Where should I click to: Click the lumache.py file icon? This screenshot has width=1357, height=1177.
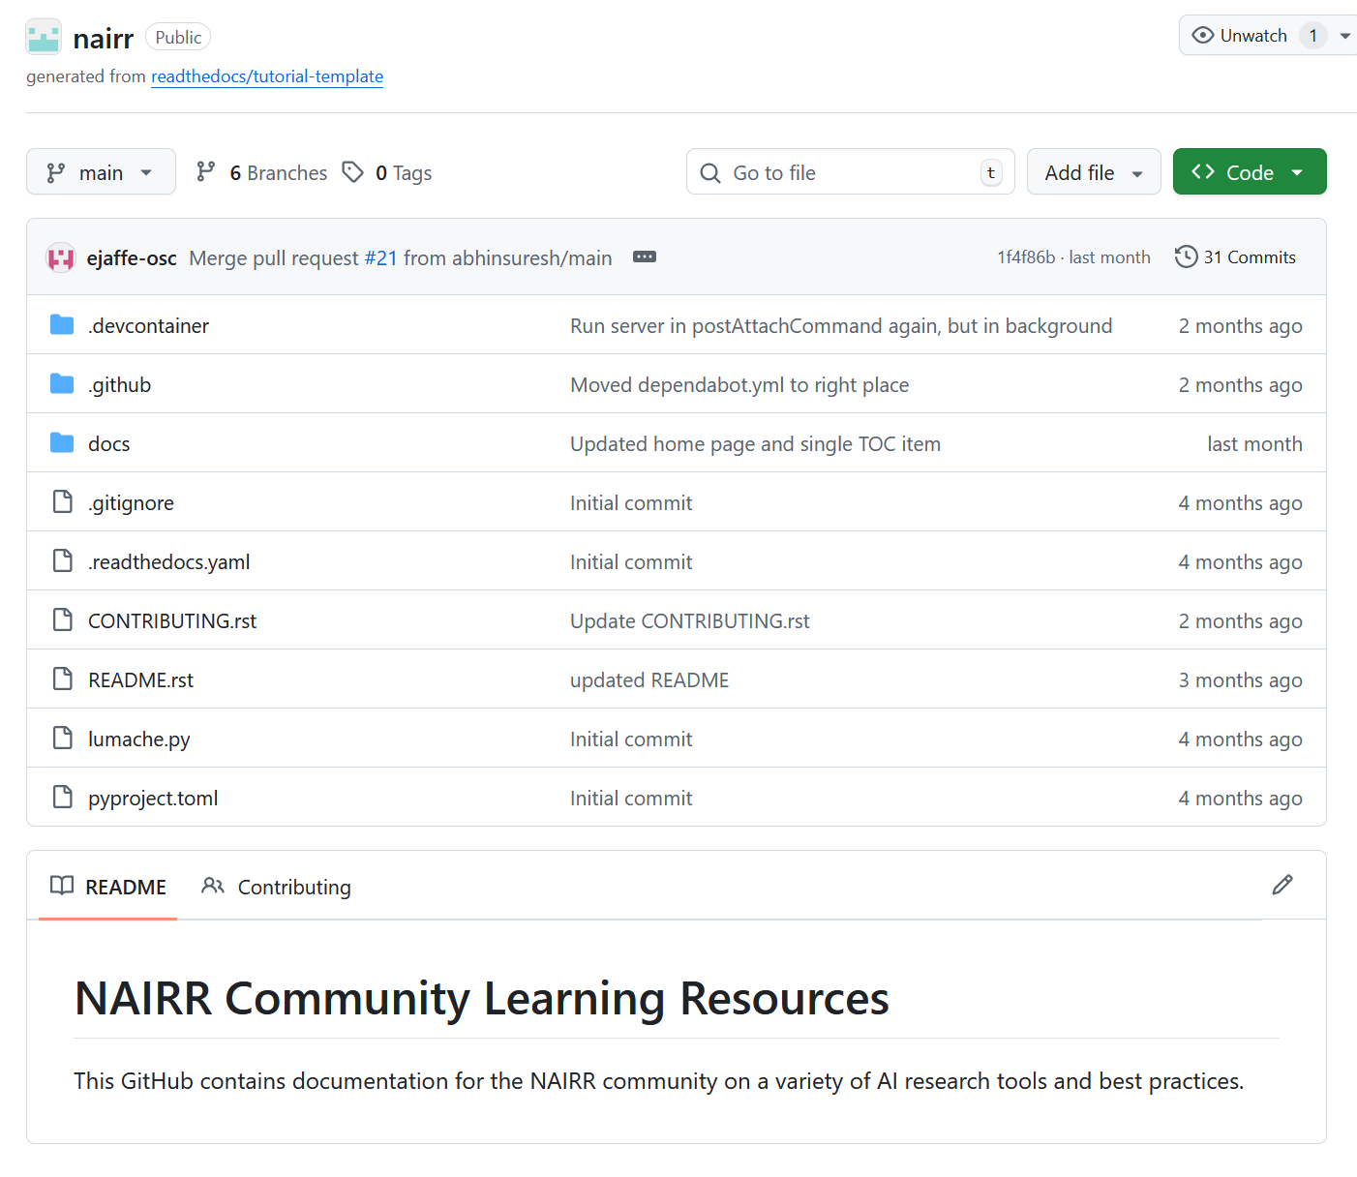click(x=63, y=738)
